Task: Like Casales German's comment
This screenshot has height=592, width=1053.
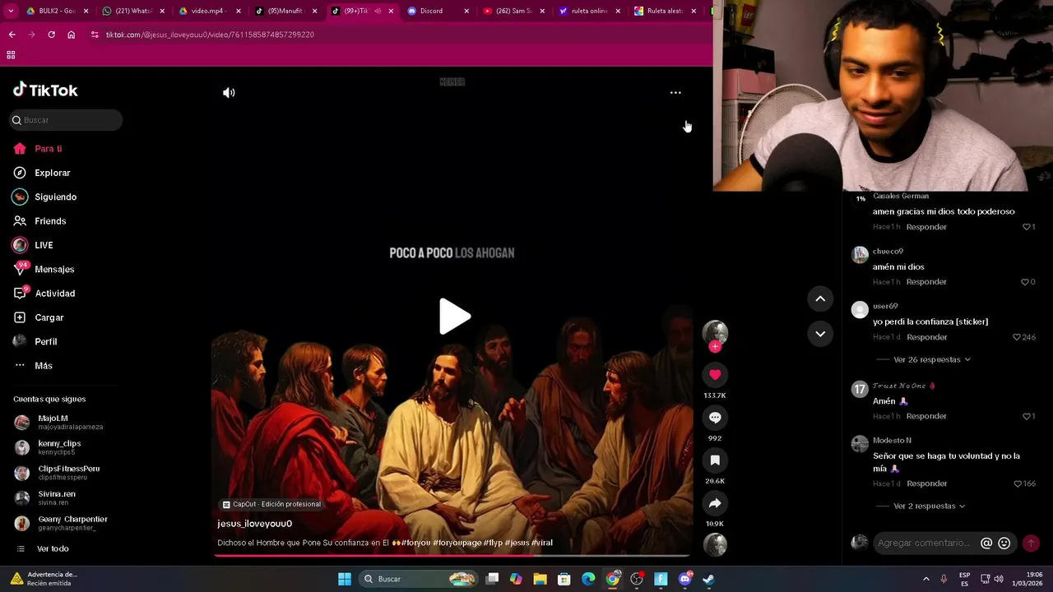Action: click(x=1026, y=227)
